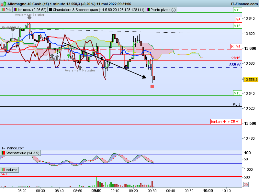Click the yellow 13 558,3 current price tag
This screenshot has width=259, height=194.
(x=251, y=80)
